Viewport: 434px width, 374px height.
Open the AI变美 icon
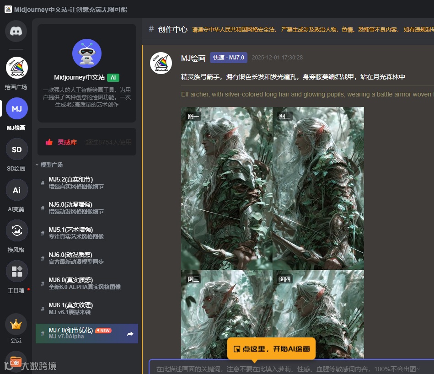coord(16,190)
